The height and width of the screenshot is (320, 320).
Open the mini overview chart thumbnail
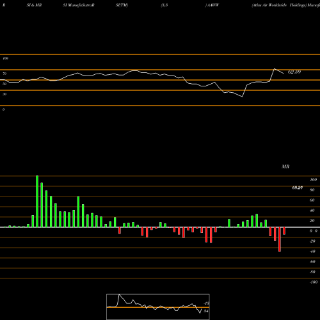tap(158, 307)
